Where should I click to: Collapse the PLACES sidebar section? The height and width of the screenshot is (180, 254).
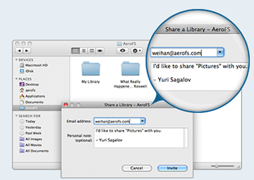tap(16, 79)
